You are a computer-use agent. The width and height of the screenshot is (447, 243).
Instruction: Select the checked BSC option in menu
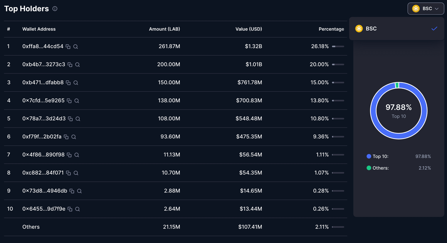(x=396, y=28)
